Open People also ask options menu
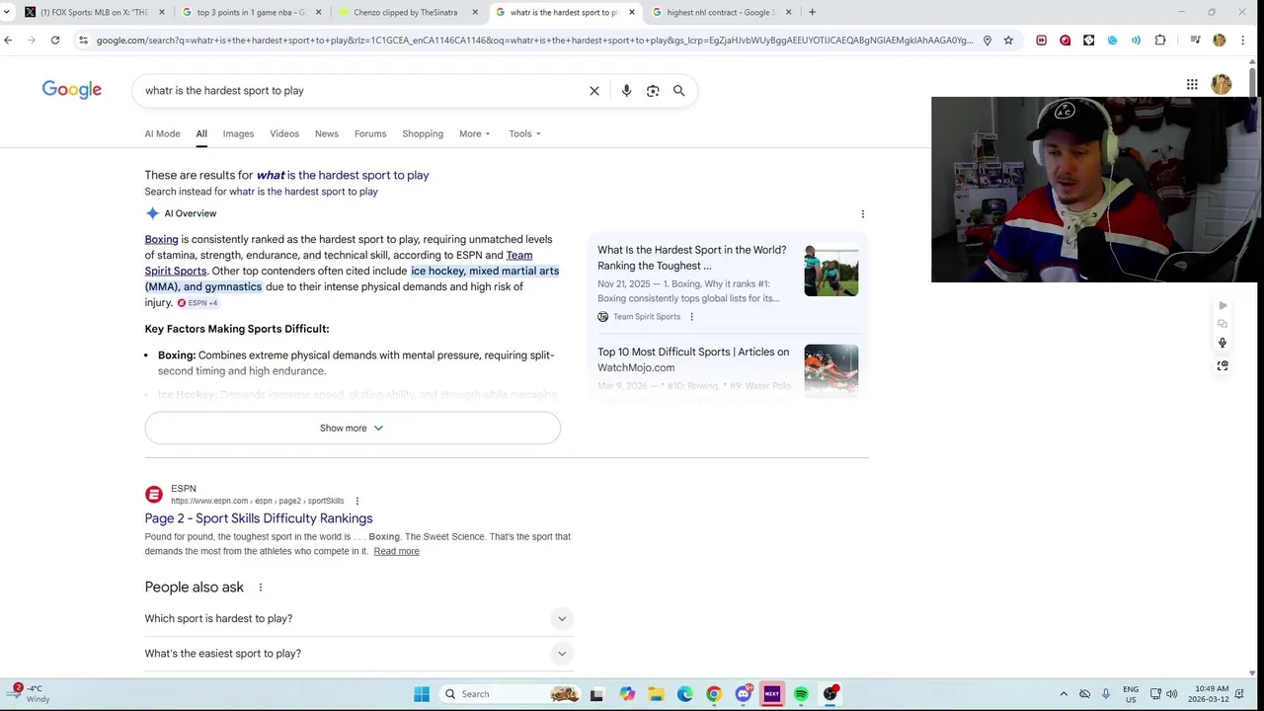 261,588
